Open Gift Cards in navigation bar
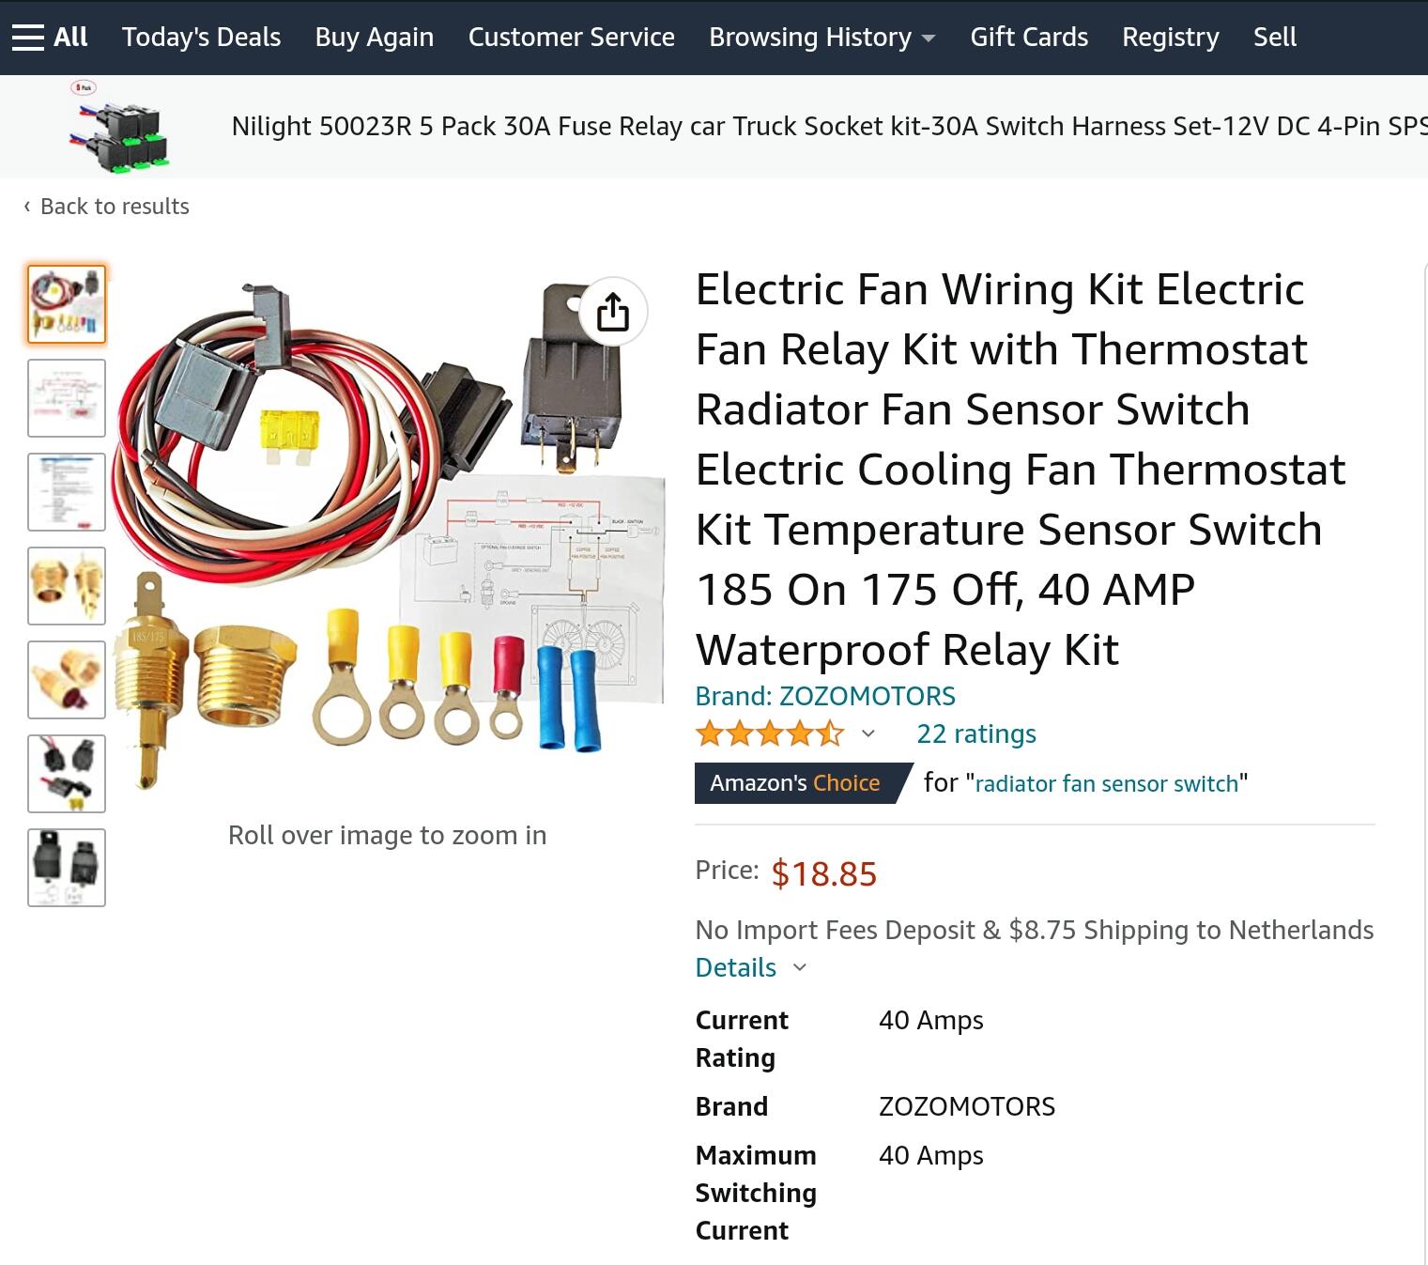1428x1265 pixels. [1029, 38]
